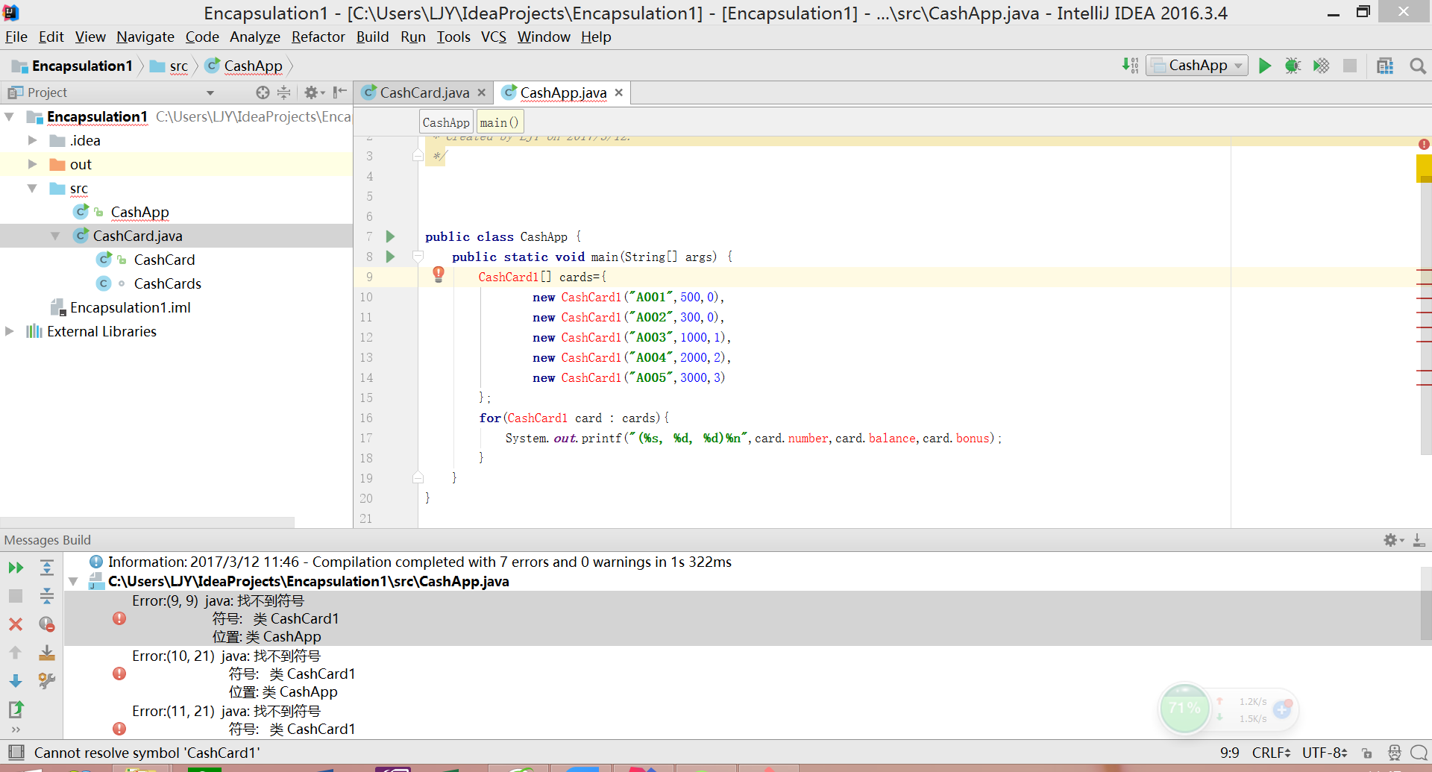Open Messages panel settings gear

pyautogui.click(x=1393, y=540)
